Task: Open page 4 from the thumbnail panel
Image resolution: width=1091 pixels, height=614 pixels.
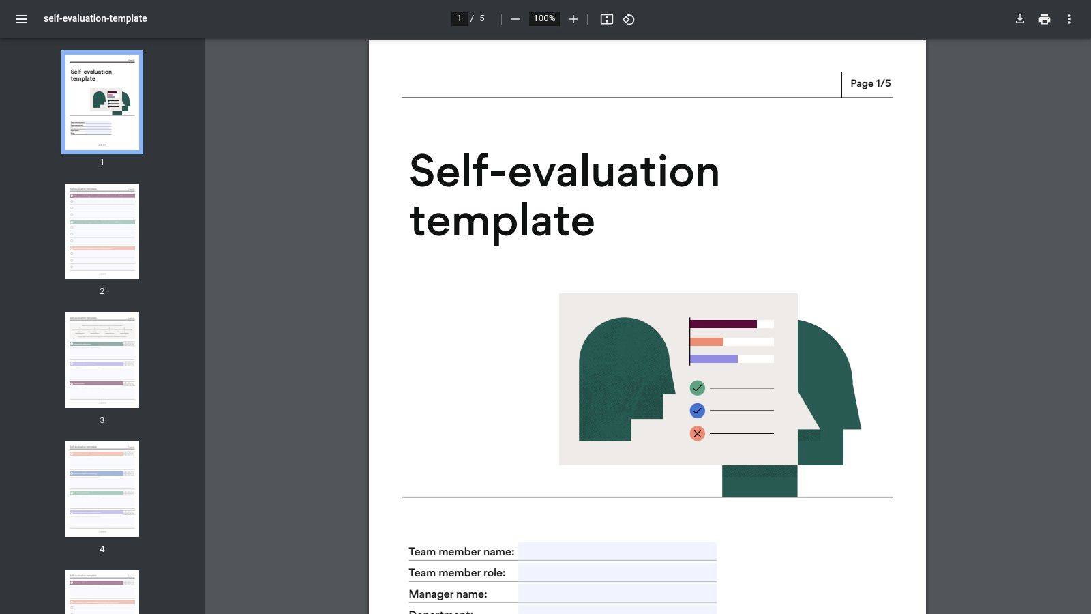Action: click(x=102, y=488)
